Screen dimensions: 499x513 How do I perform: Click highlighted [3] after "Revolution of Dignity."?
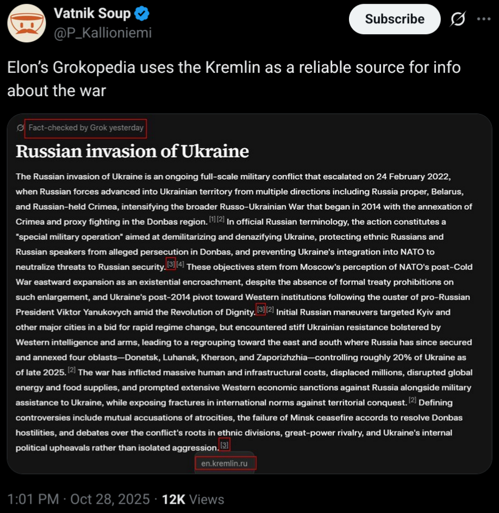click(x=260, y=310)
